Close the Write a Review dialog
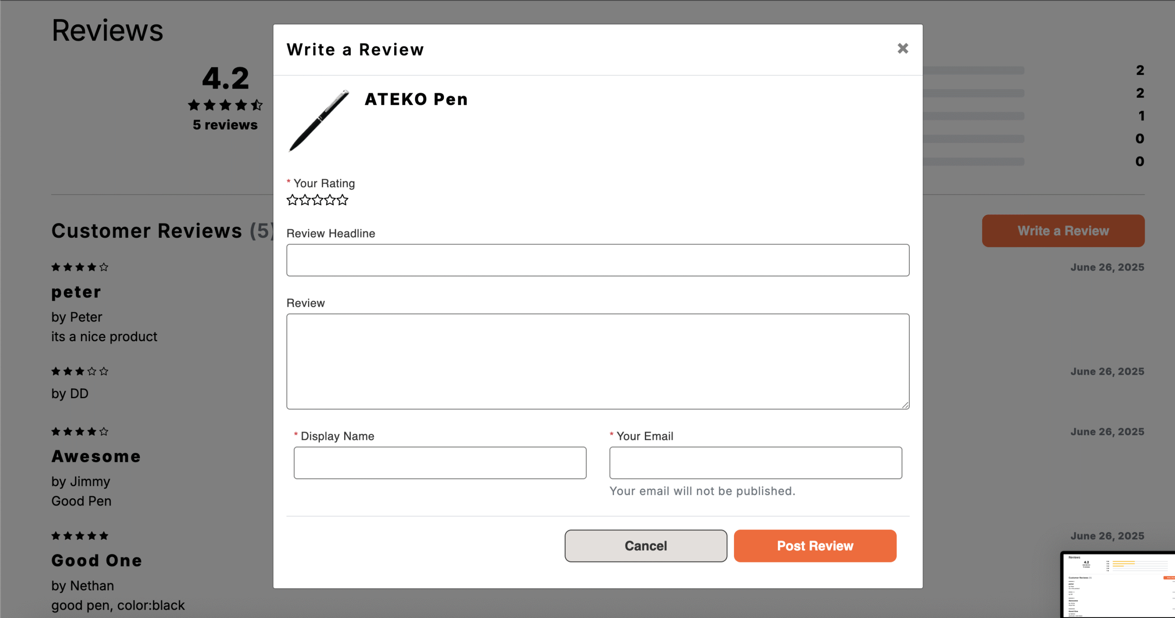The height and width of the screenshot is (618, 1175). (x=902, y=49)
